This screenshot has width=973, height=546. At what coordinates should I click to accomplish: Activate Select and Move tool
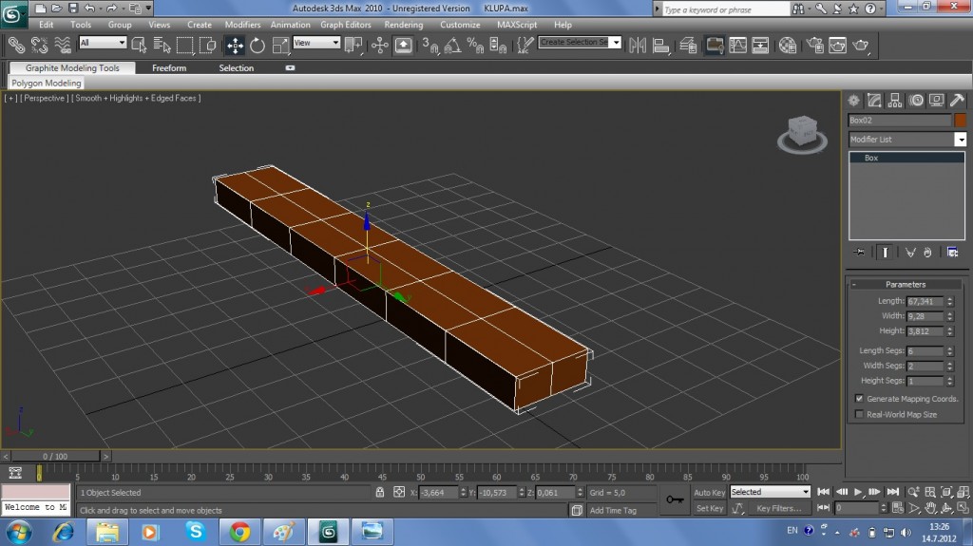click(235, 46)
